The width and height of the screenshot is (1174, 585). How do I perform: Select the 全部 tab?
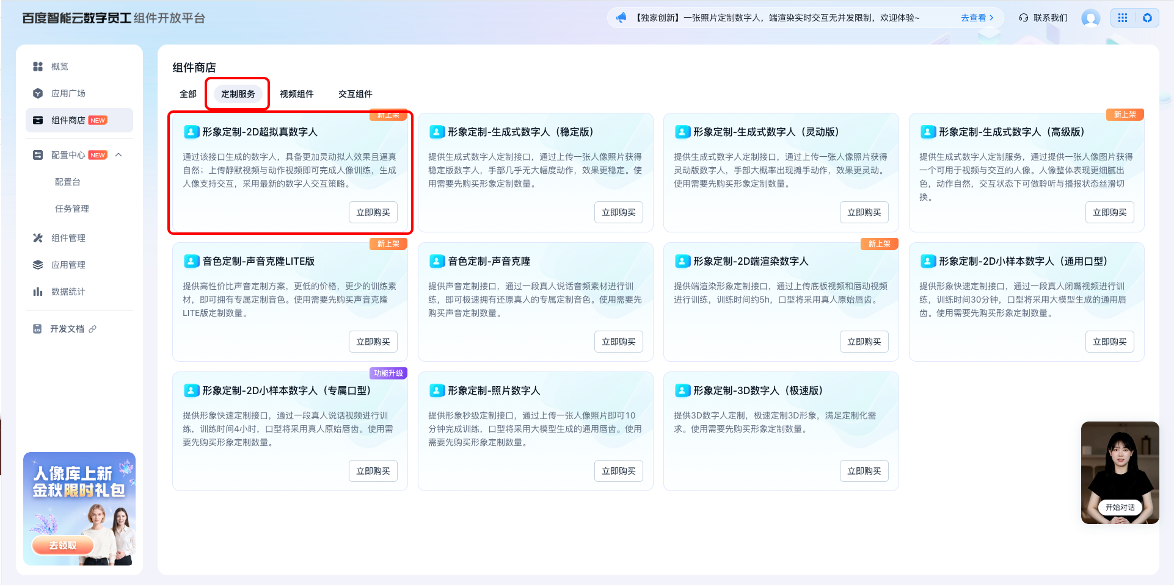tap(188, 94)
